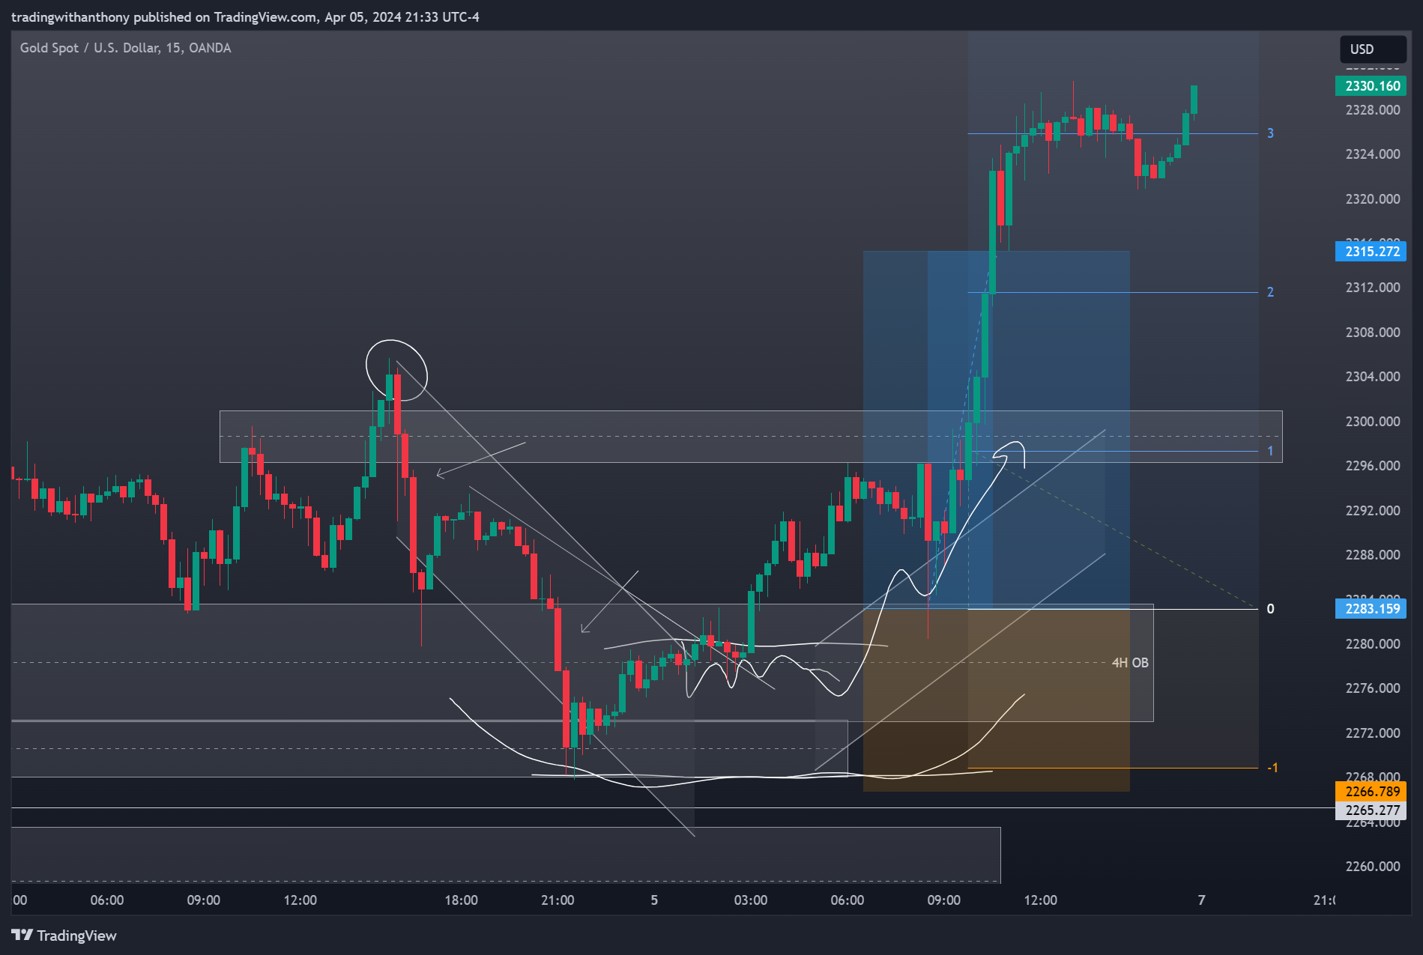Image resolution: width=1423 pixels, height=955 pixels.
Task: Click the level -1 label
Action: pos(1272,768)
